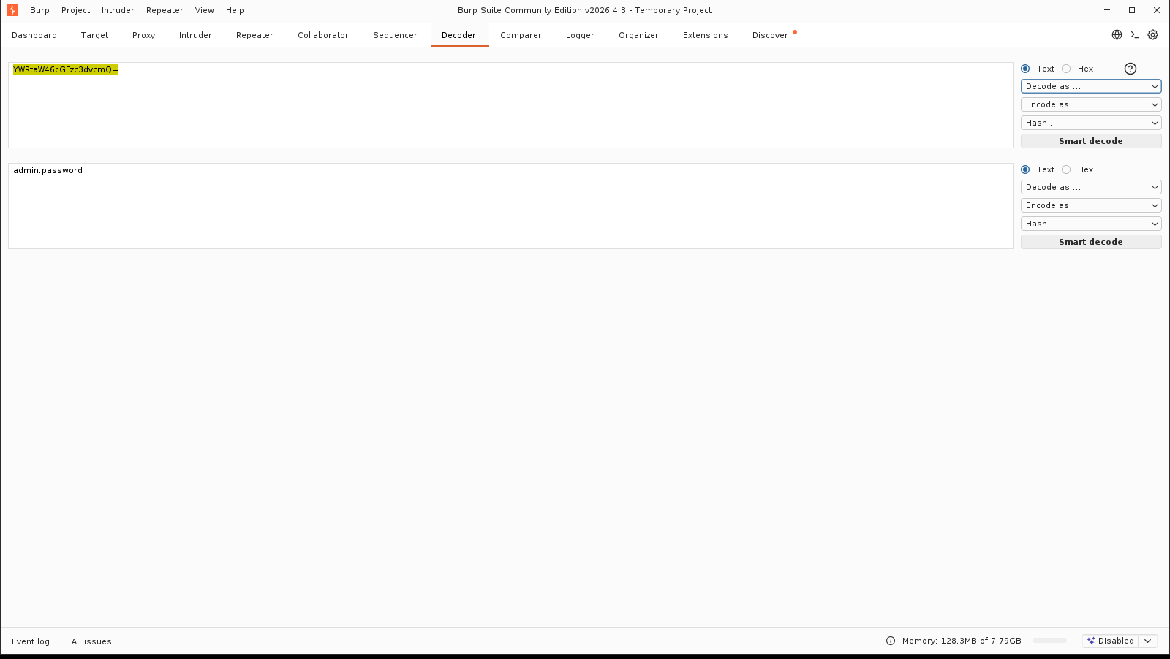This screenshot has width=1170, height=659.
Task: Switch to the Organizer tab
Action: point(638,35)
